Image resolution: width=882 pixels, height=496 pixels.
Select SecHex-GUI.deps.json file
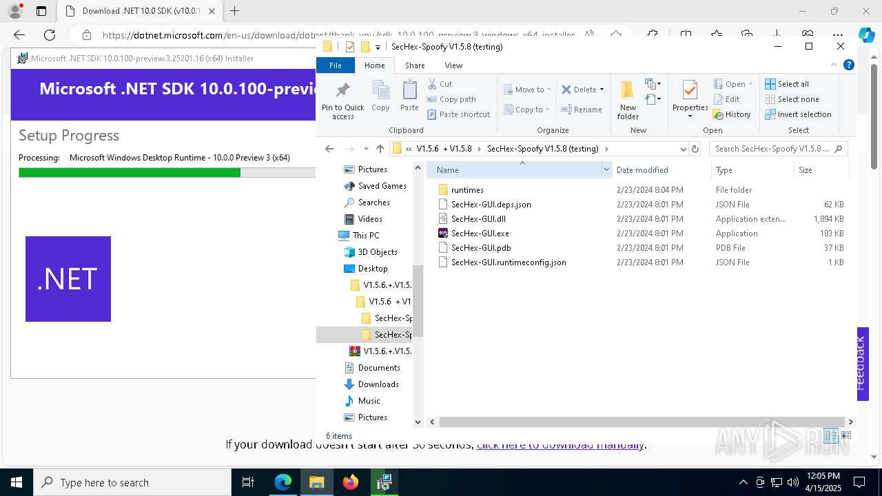click(491, 205)
